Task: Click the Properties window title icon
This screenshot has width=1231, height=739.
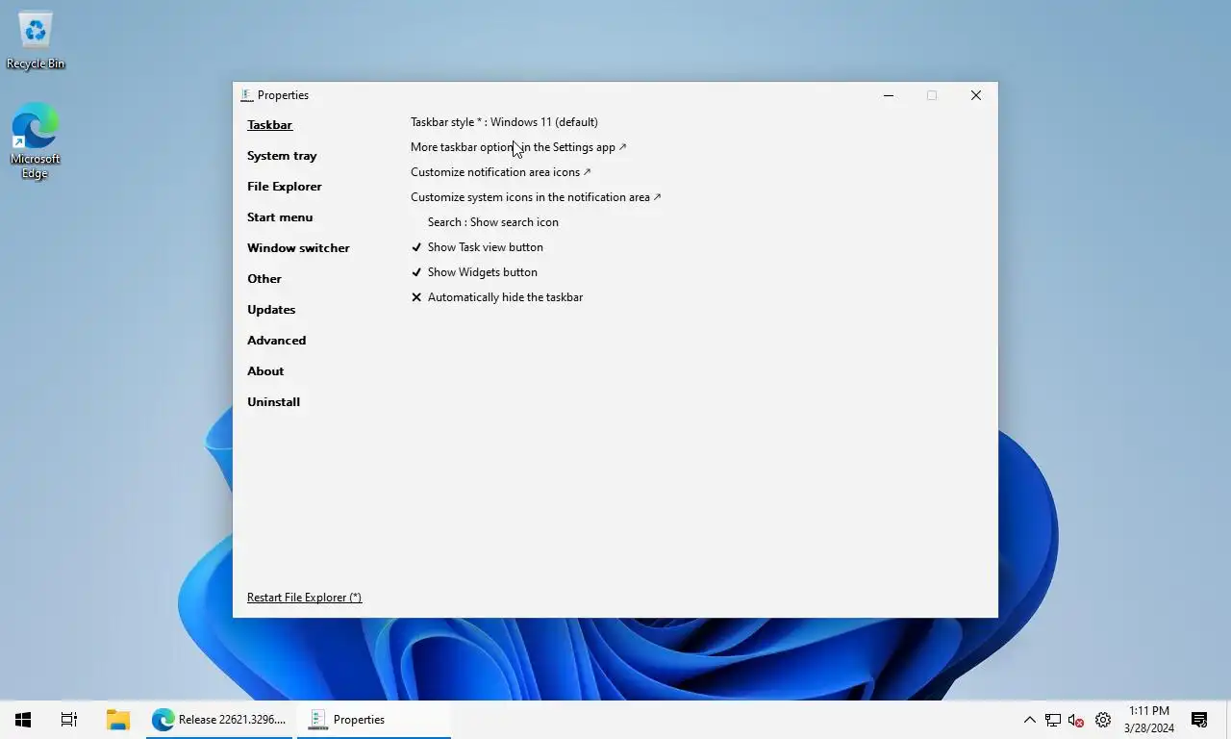Action: [x=246, y=95]
